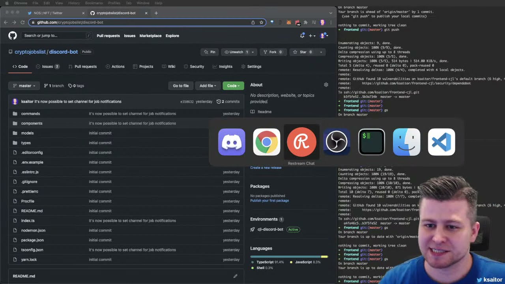
Task: Open the commands folder
Action: 30,114
